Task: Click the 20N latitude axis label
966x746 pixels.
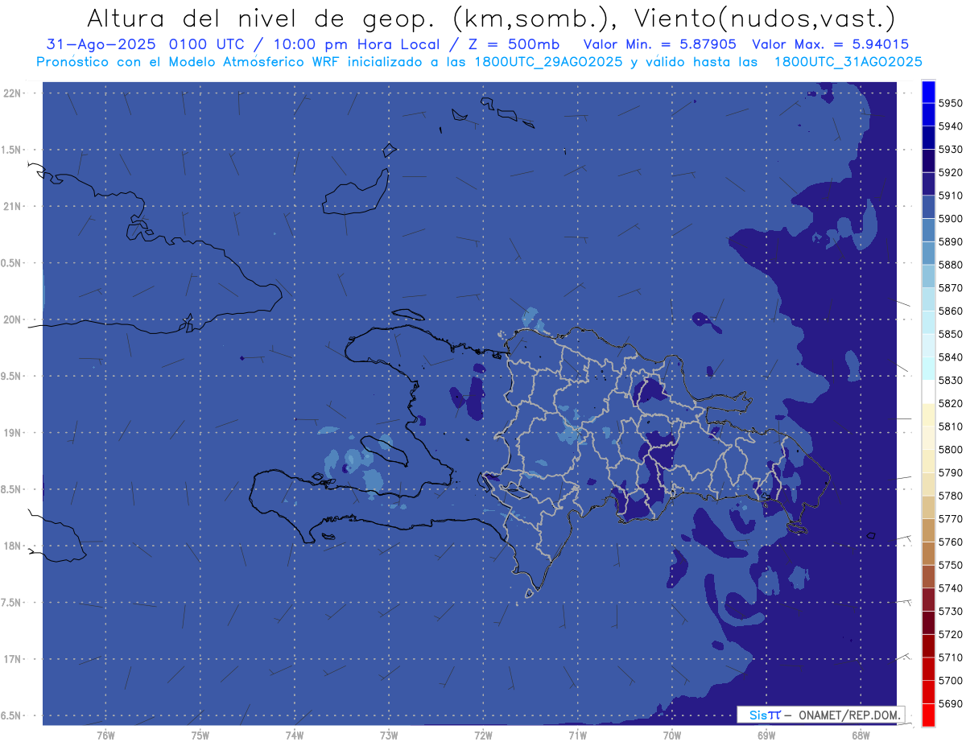Action: click(x=14, y=320)
